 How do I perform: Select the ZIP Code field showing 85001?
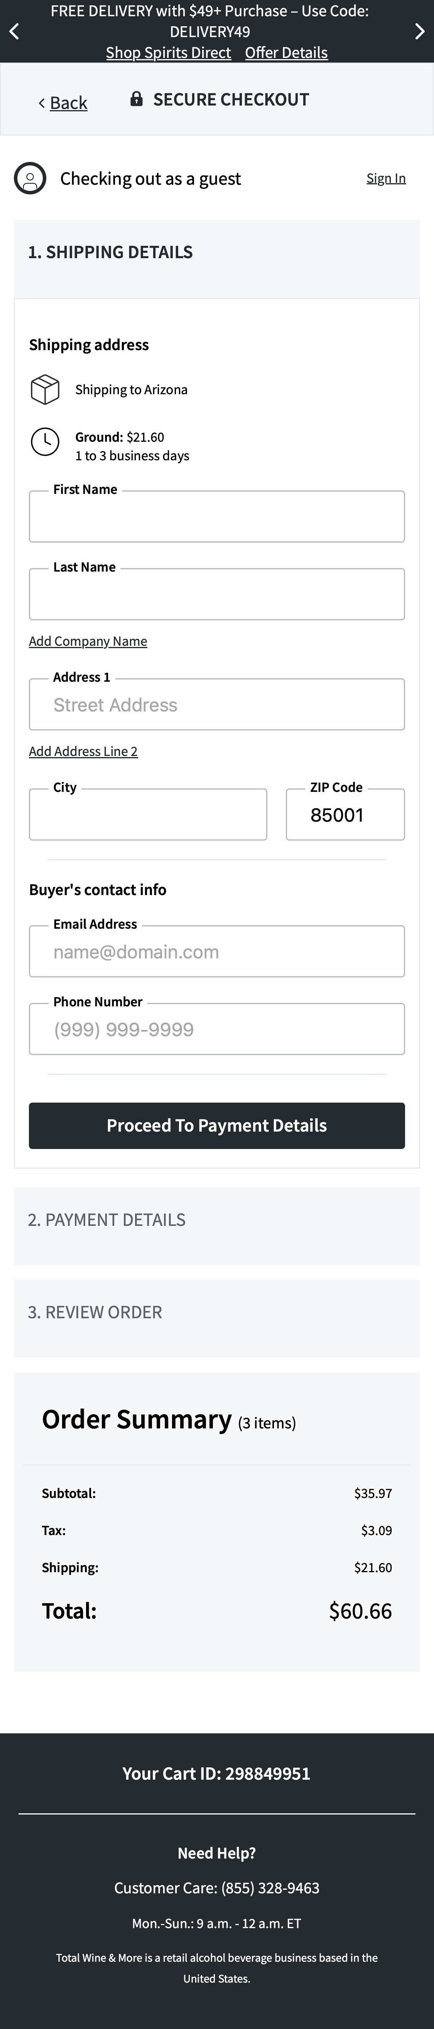344,814
